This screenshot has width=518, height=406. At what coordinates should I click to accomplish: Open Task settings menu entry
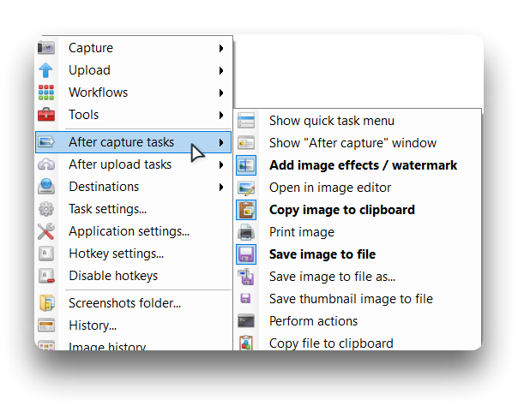(107, 209)
